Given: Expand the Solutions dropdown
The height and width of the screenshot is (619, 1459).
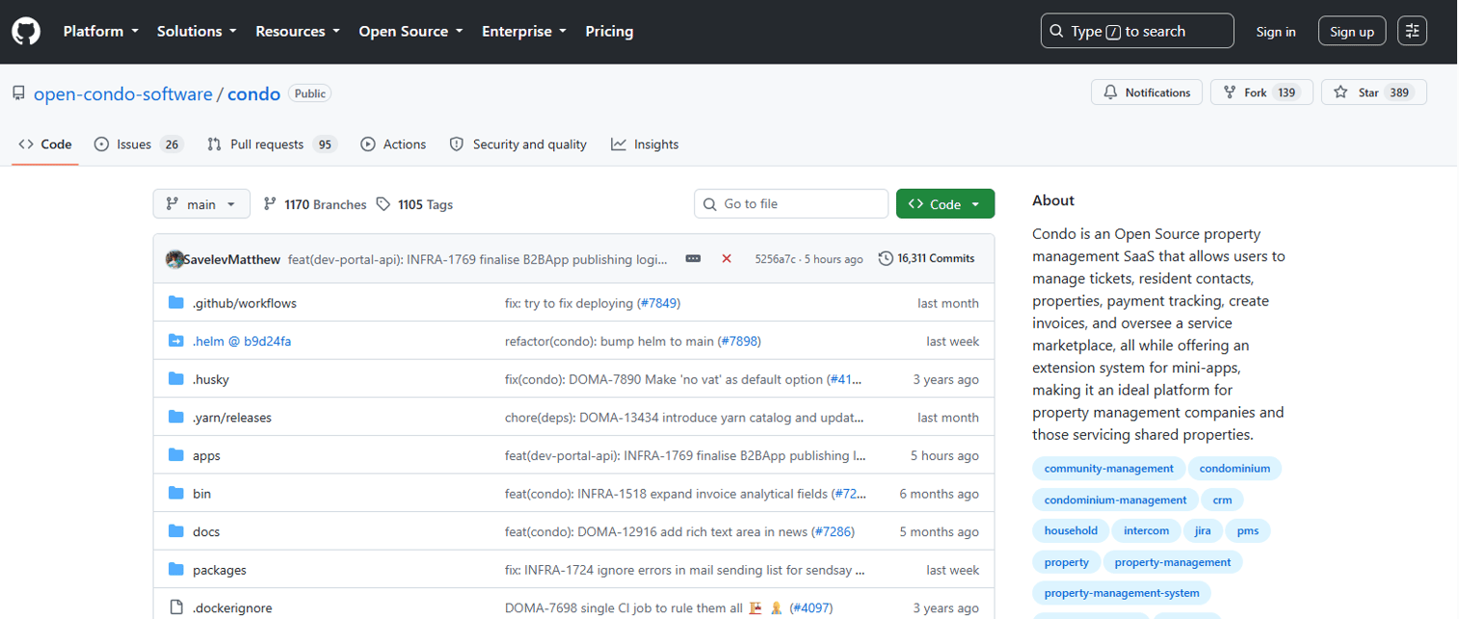Looking at the screenshot, I should (197, 31).
